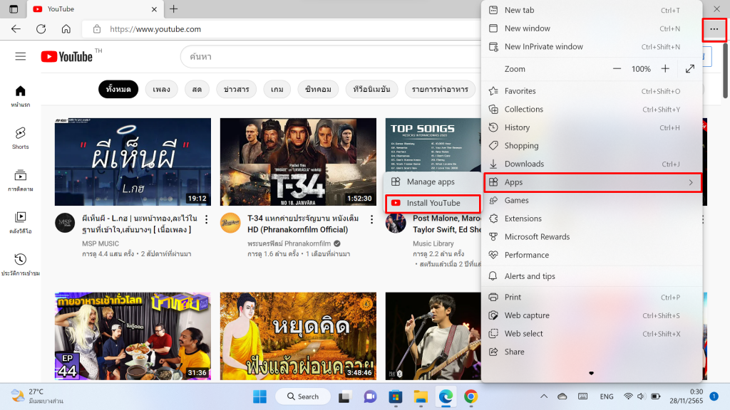Refresh the YouTube page
The width and height of the screenshot is (730, 410).
click(41, 28)
